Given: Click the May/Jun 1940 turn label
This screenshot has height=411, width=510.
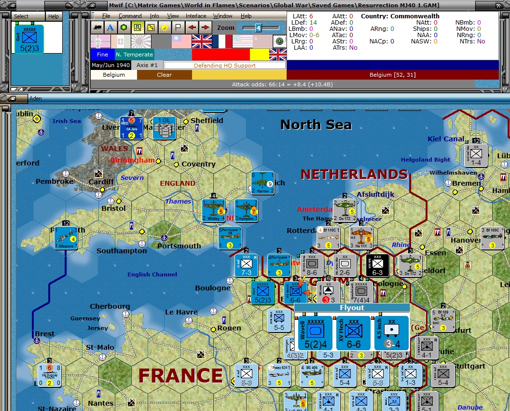Looking at the screenshot, I should [x=110, y=65].
